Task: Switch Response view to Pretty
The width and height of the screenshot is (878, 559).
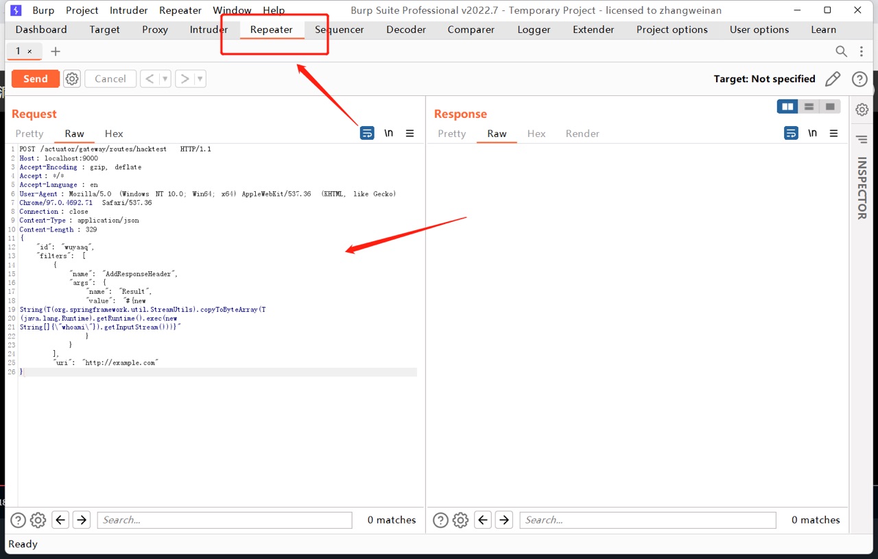Action: pos(452,134)
